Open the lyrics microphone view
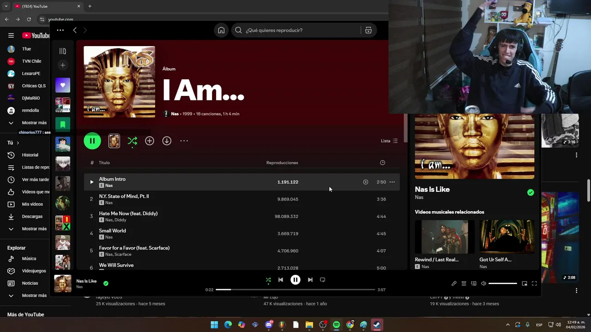This screenshot has width=591, height=332. point(454,284)
